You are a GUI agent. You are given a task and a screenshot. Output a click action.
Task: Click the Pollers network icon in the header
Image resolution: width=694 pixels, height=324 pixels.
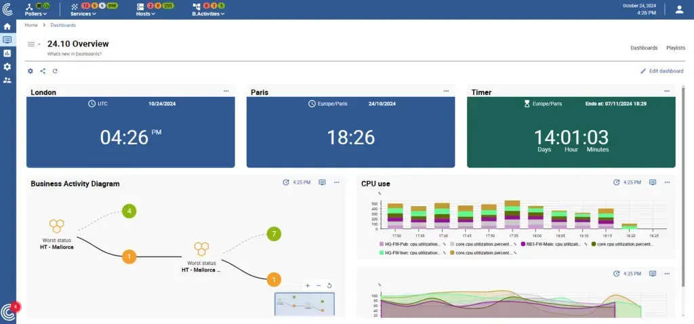click(29, 6)
